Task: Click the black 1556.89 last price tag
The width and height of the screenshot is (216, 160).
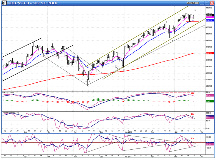Action: pyautogui.click(x=210, y=15)
